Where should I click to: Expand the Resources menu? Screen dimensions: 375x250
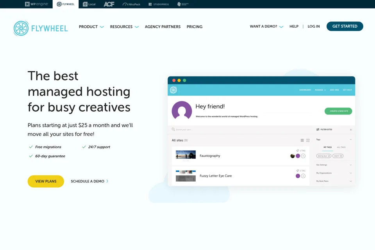(x=124, y=27)
